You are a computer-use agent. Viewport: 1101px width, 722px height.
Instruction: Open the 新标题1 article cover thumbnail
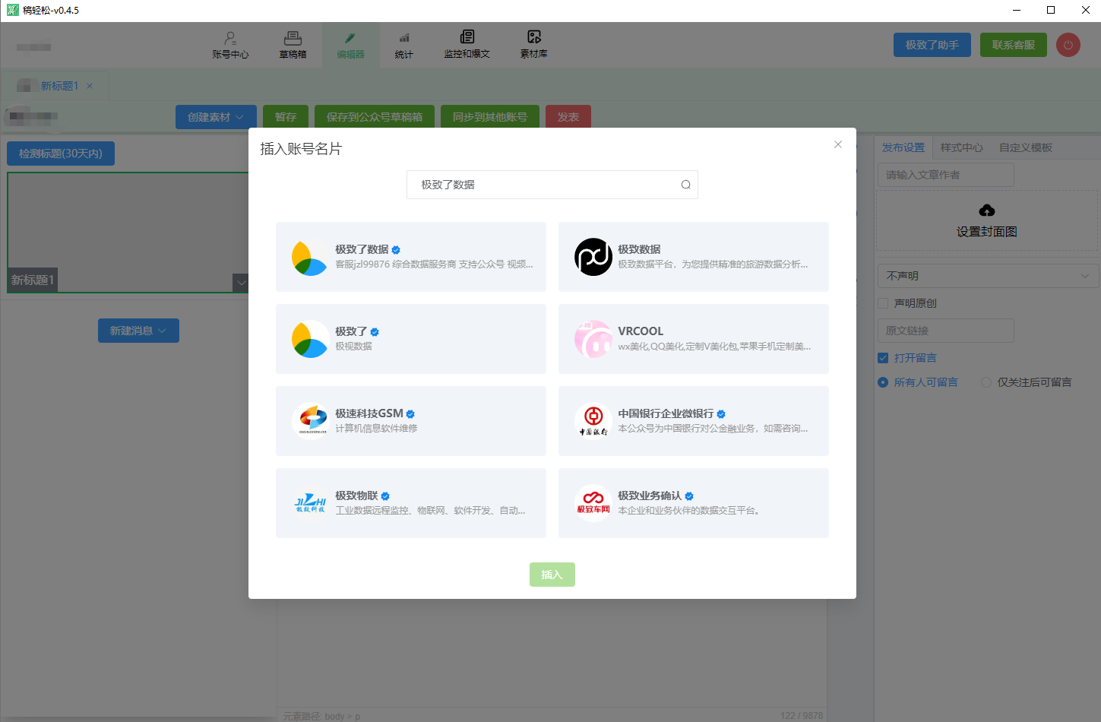pos(128,233)
